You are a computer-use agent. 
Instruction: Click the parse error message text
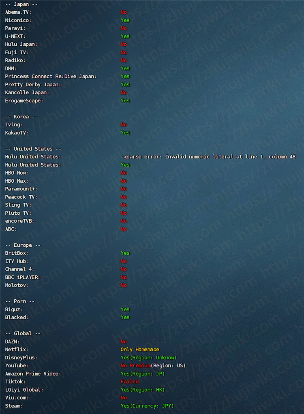pos(208,157)
